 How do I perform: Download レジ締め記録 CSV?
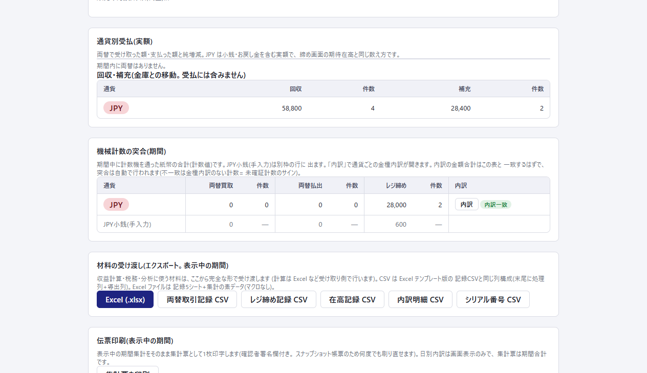pos(278,299)
